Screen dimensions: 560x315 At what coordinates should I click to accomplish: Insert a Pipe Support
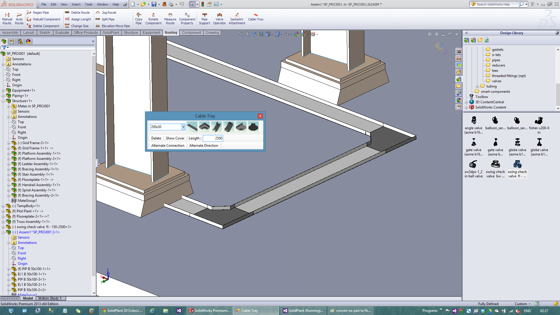(x=204, y=19)
